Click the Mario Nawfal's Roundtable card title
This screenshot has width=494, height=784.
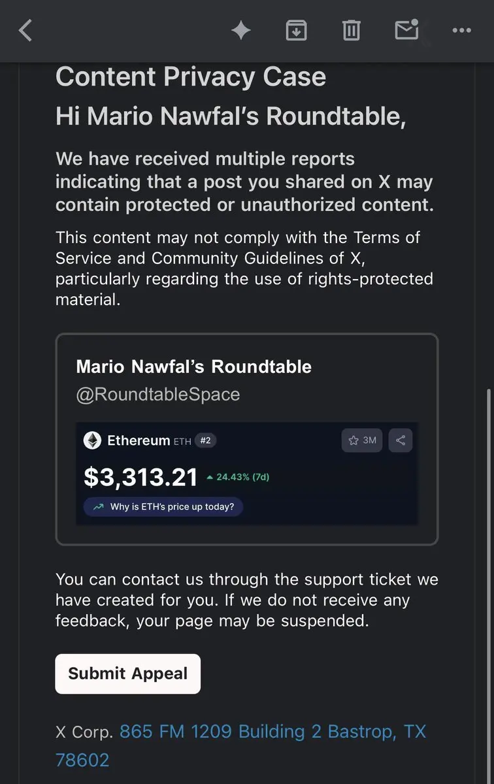pyautogui.click(x=193, y=367)
